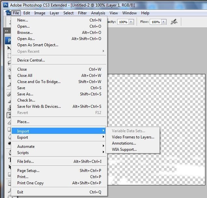Open the Edit menu
The height and width of the screenshot is (198, 207).
[27, 13]
